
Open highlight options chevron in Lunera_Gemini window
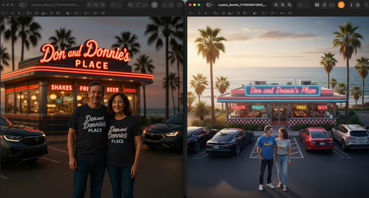point(306,5)
